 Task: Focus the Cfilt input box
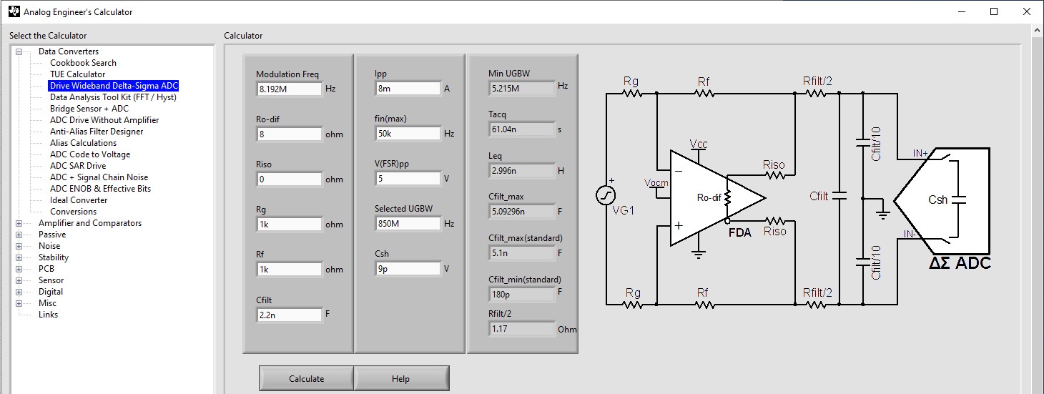[290, 315]
